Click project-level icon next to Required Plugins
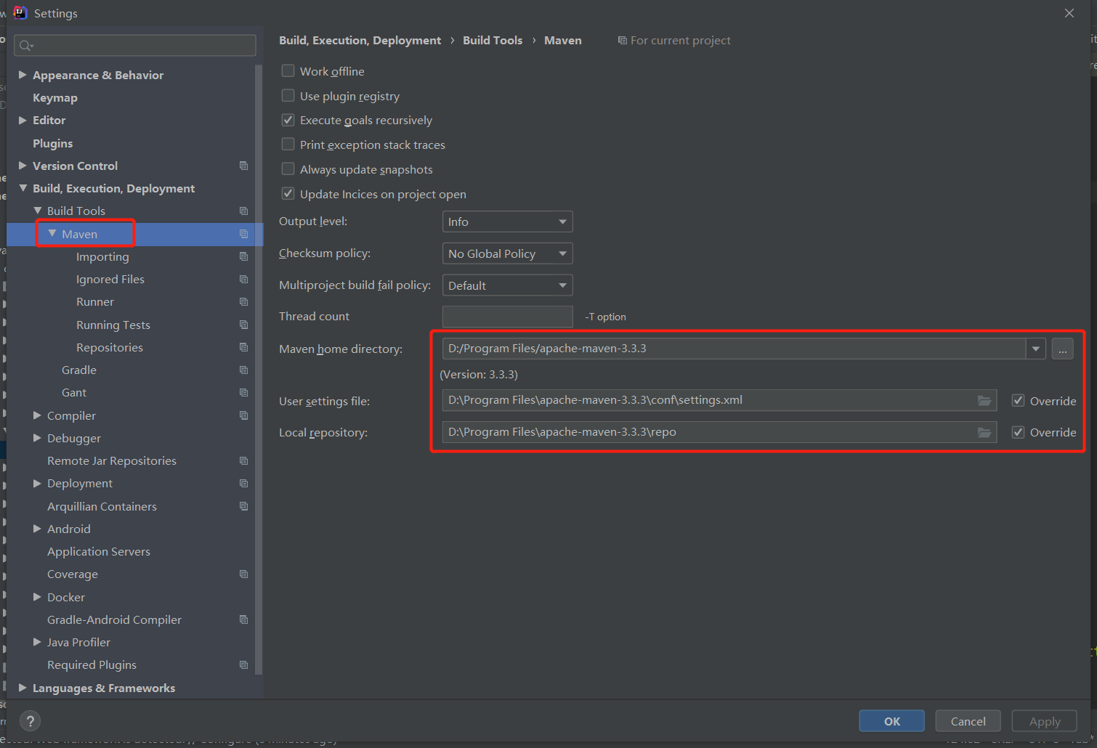The height and width of the screenshot is (748, 1097). coord(244,664)
